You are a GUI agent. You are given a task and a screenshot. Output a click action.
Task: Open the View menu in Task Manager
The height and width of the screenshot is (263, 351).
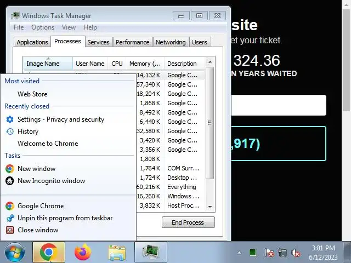69,27
